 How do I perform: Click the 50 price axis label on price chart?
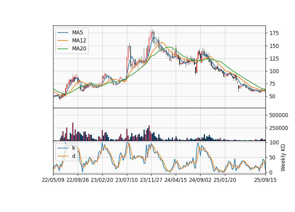coord(273,96)
